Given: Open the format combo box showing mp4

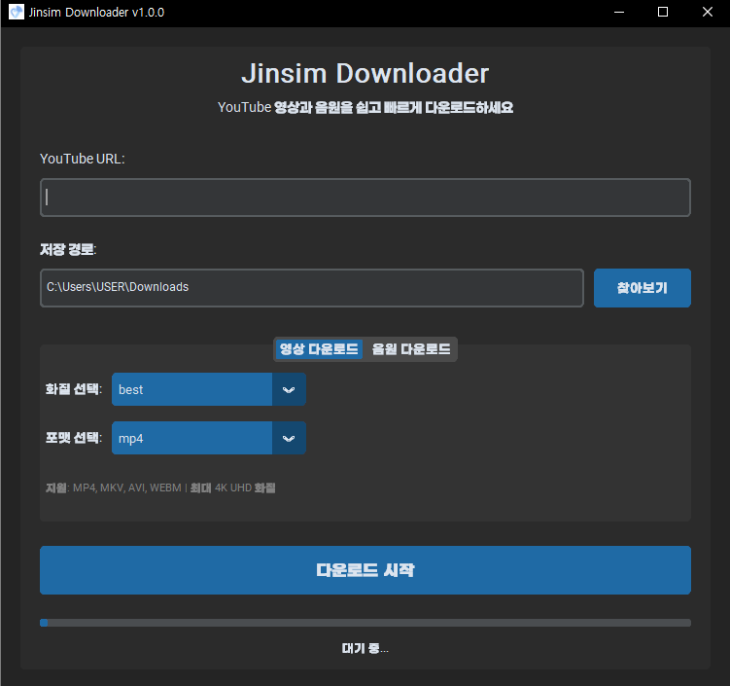Looking at the screenshot, I should [x=192, y=438].
